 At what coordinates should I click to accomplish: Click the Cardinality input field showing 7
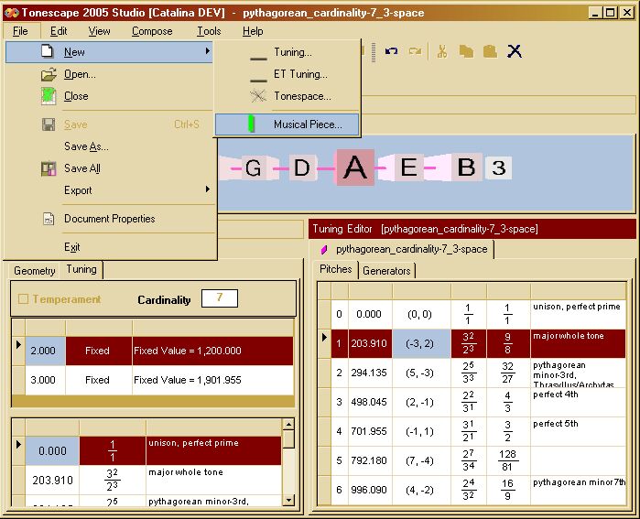pyautogui.click(x=220, y=298)
